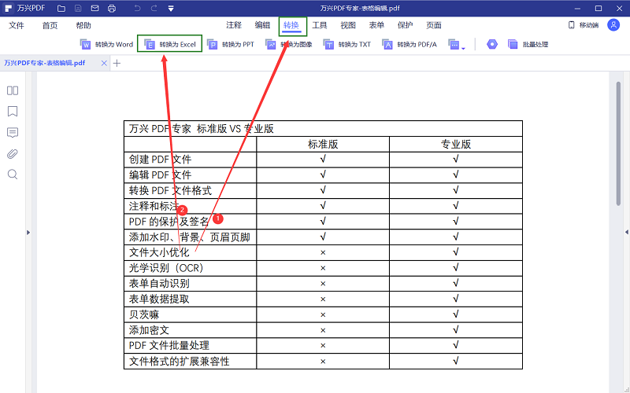Add a new tab with plus icon
Viewport: 630px width, 393px height.
[117, 64]
